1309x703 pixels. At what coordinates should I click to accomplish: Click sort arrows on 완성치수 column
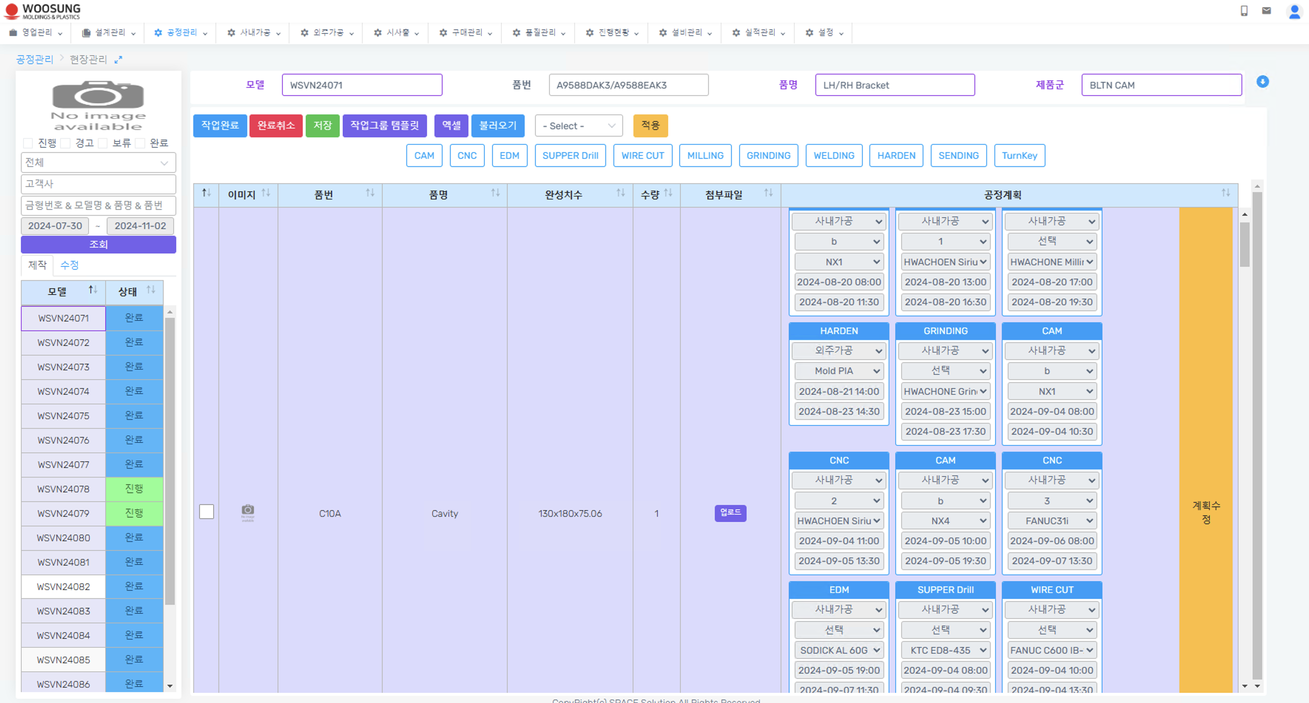620,193
